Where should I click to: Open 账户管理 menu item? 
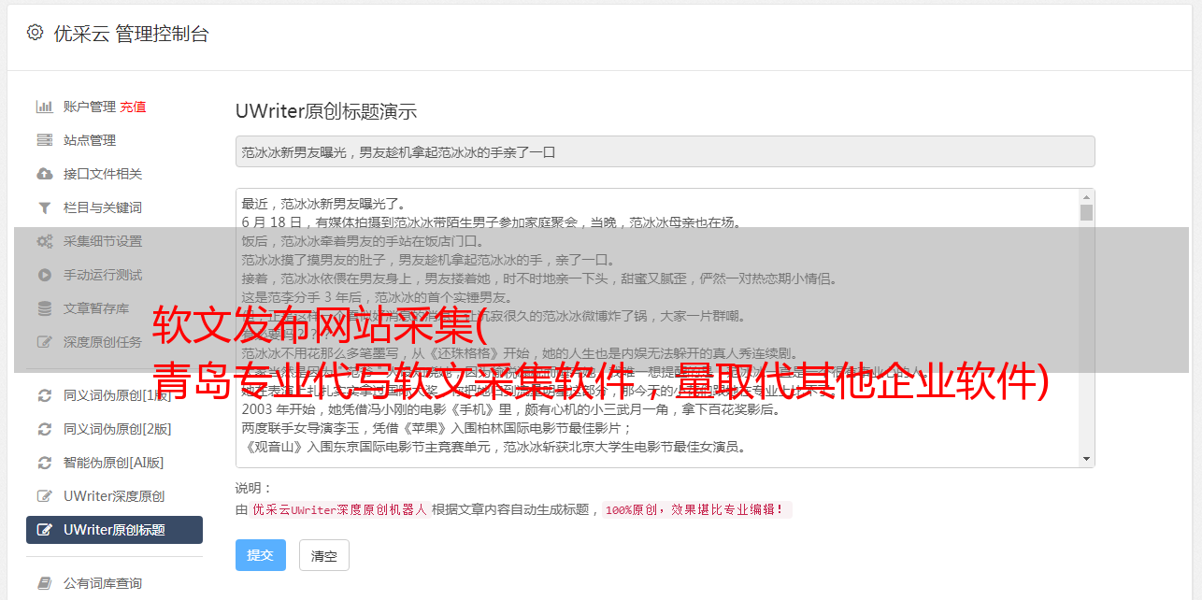[90, 107]
